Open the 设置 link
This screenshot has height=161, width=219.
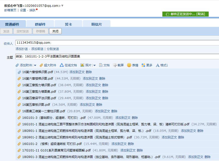(x=23, y=10)
